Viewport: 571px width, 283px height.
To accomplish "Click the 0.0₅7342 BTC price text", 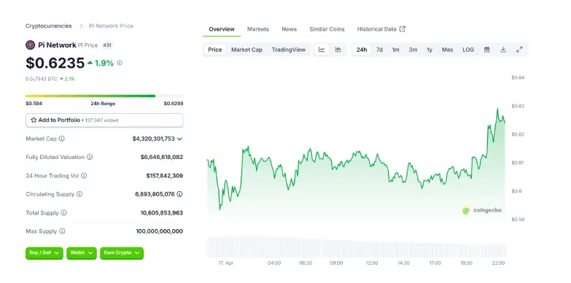I will (x=41, y=79).
